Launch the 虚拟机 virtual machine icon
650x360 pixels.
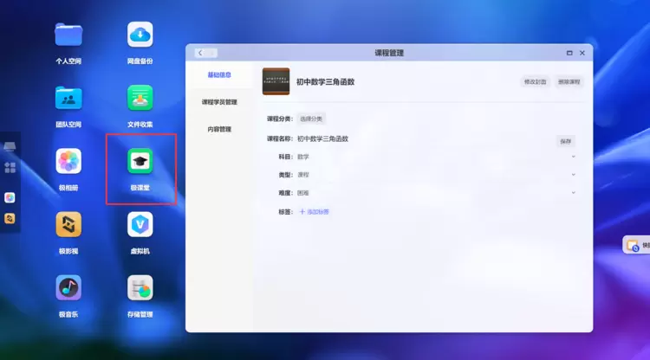pos(140,225)
